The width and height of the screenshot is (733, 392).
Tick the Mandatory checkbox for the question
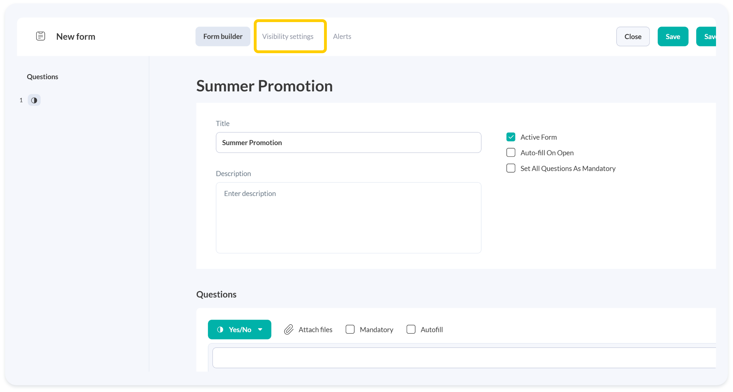(350, 329)
